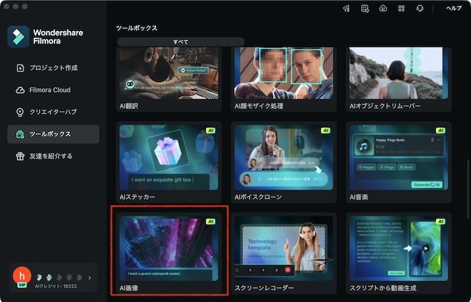Click the AIクレジット: 18222 text
The width and height of the screenshot is (471, 302).
pyautogui.click(x=56, y=287)
